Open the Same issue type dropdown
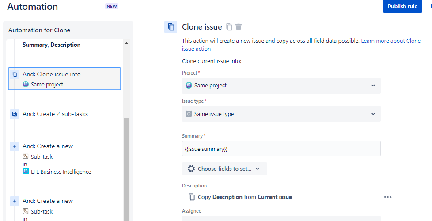This screenshot has width=432, height=221. pyautogui.click(x=281, y=114)
